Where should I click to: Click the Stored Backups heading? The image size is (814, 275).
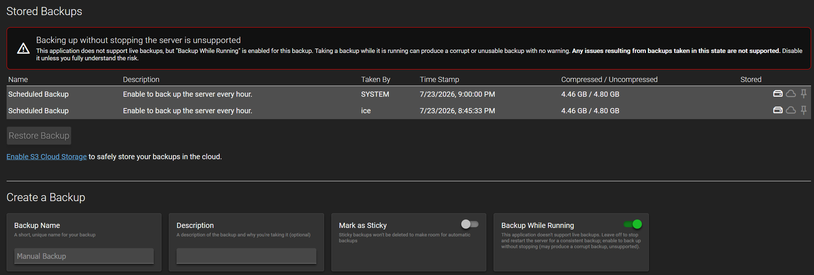(45, 11)
